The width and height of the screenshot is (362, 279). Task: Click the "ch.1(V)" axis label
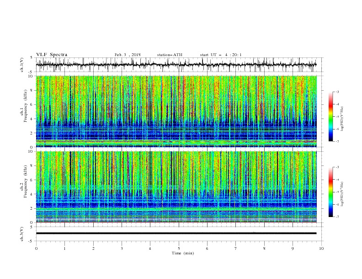point(22,65)
